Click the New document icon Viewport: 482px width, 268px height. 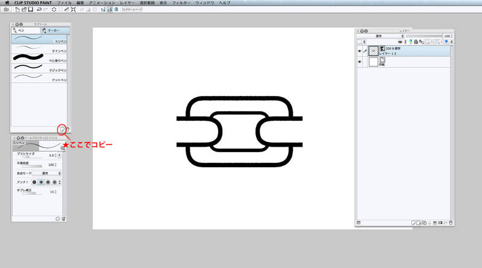click(17, 10)
